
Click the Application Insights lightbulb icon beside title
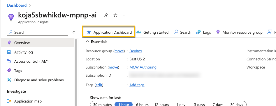coord(11,17)
